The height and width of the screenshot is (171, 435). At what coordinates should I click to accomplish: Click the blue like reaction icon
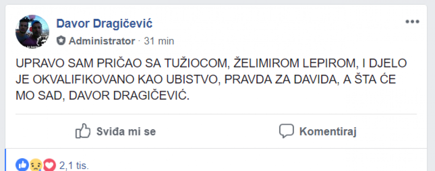[x=22, y=165]
